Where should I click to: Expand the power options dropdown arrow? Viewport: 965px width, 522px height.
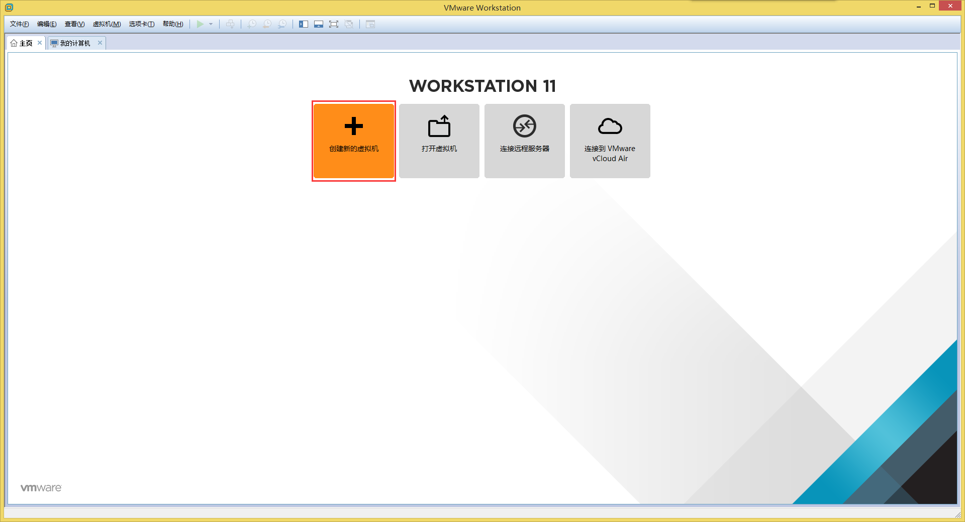point(211,24)
